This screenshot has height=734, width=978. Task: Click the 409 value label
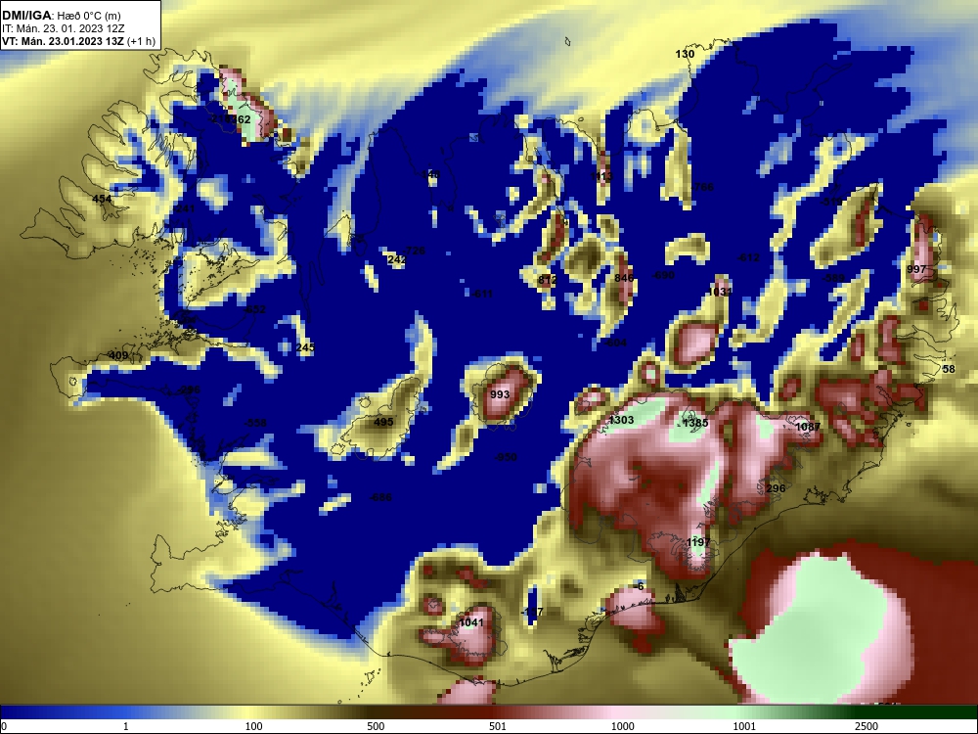point(118,356)
